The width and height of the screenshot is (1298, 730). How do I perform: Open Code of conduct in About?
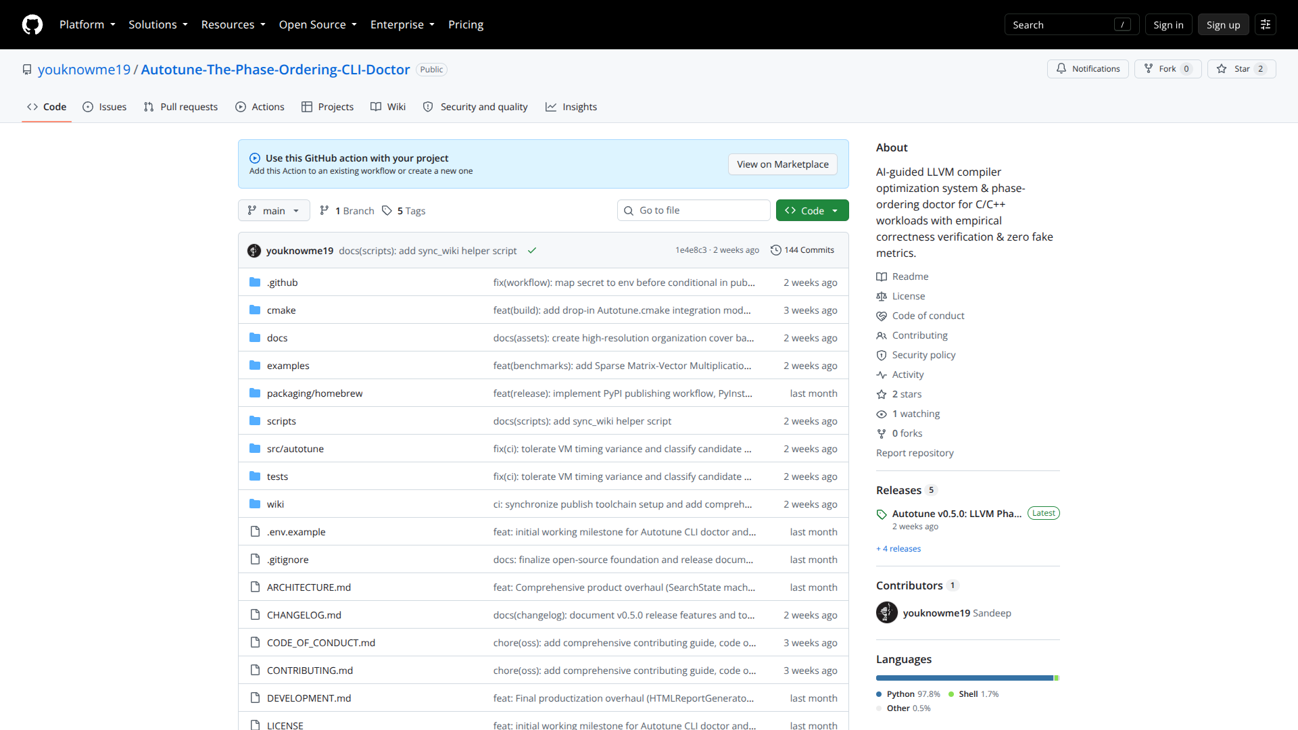[x=920, y=316]
